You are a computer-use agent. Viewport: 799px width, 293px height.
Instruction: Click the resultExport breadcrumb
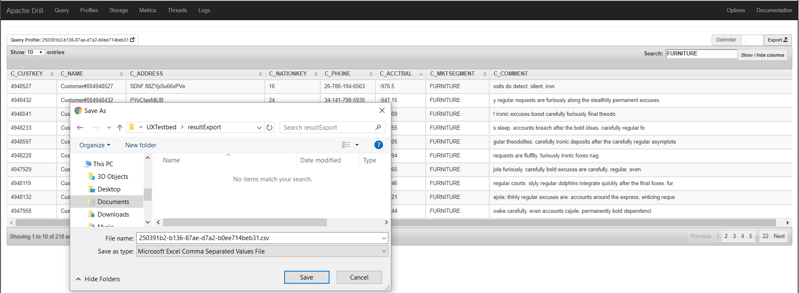pyautogui.click(x=204, y=127)
